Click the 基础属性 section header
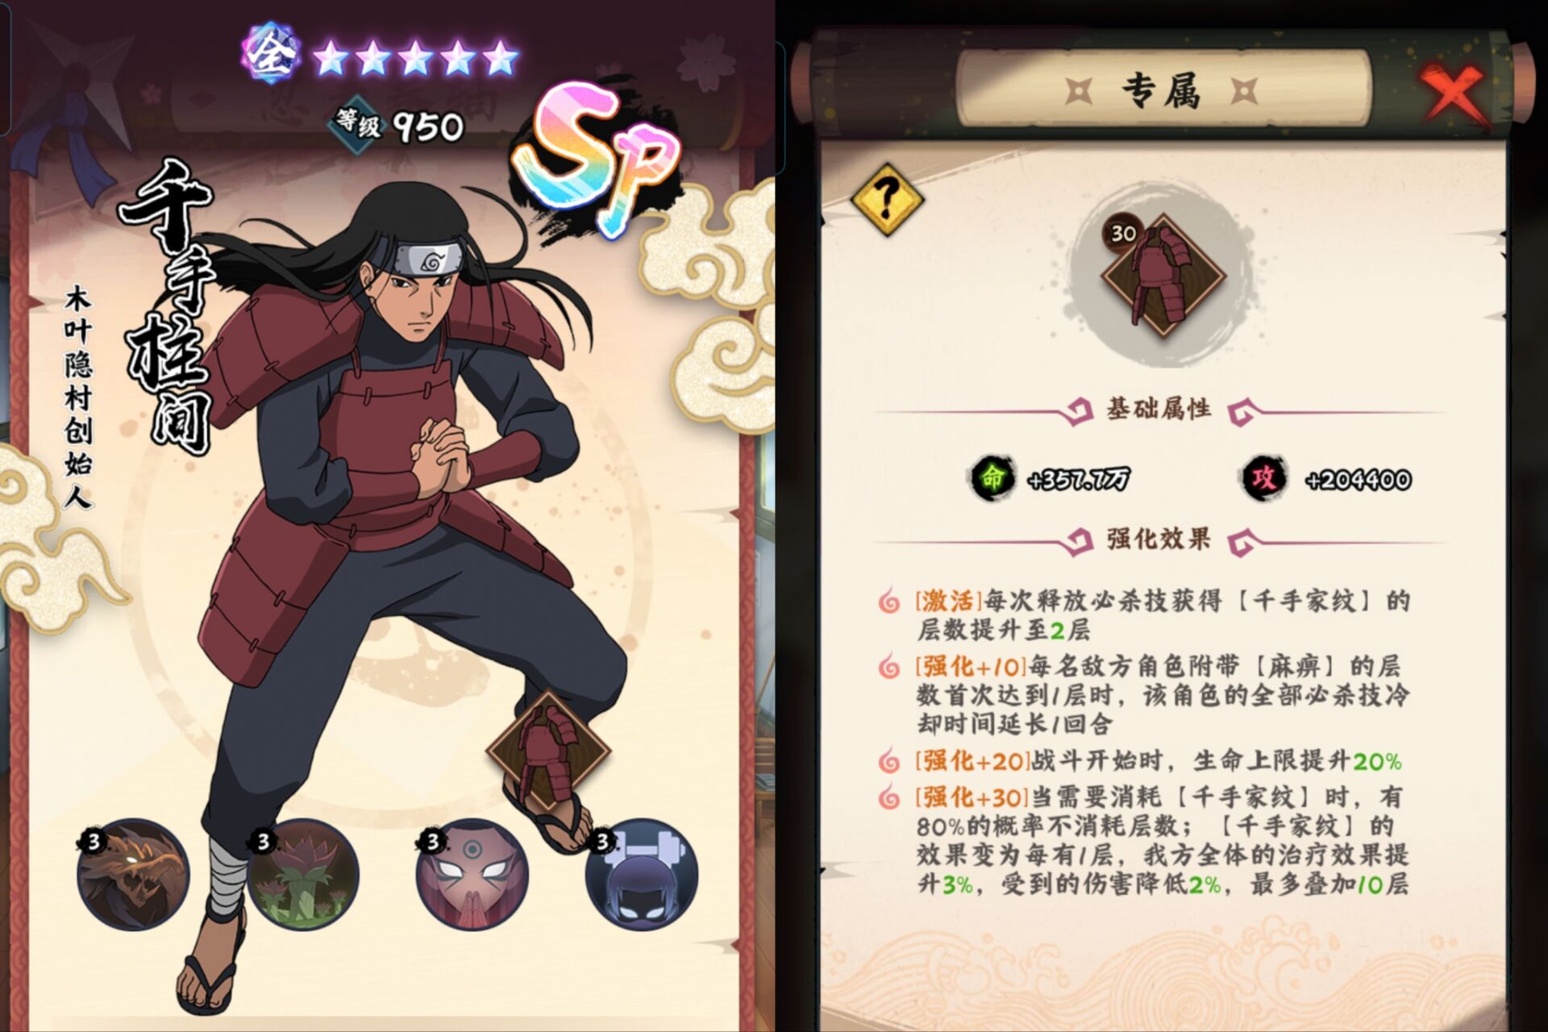Viewport: 1548px width, 1032px height. point(1159,410)
